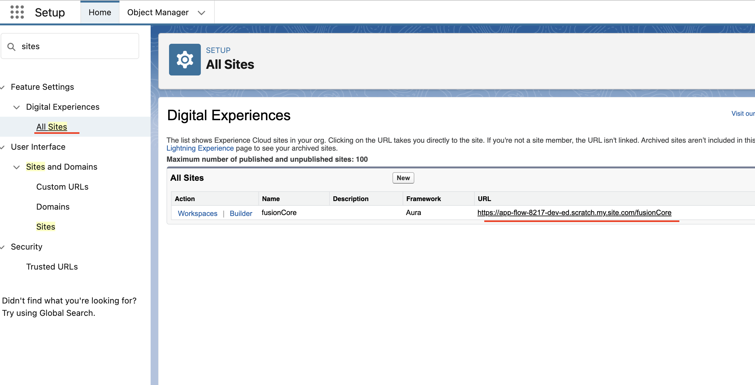Click the Name column header
The height and width of the screenshot is (385, 755).
(294, 199)
